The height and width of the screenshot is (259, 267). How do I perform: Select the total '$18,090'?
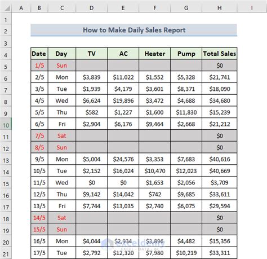pyautogui.click(x=220, y=89)
